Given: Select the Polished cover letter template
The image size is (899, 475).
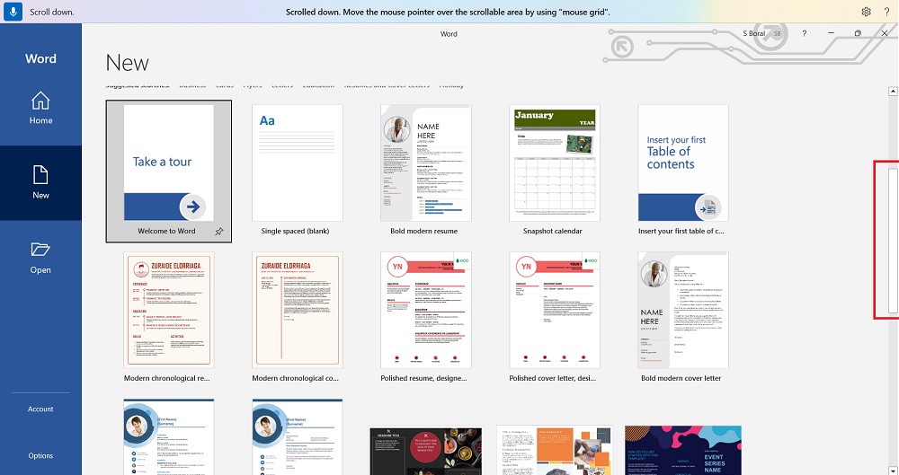Looking at the screenshot, I should pyautogui.click(x=555, y=318).
